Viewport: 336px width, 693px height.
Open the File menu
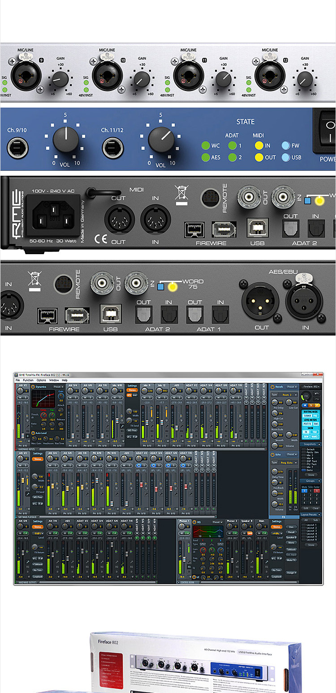click(18, 380)
